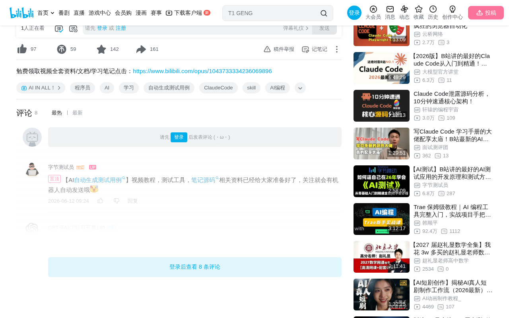Screen dimensions: 509x318
Task: Open Trae 保姆级教程 video thumbnail
Action: click(x=381, y=219)
